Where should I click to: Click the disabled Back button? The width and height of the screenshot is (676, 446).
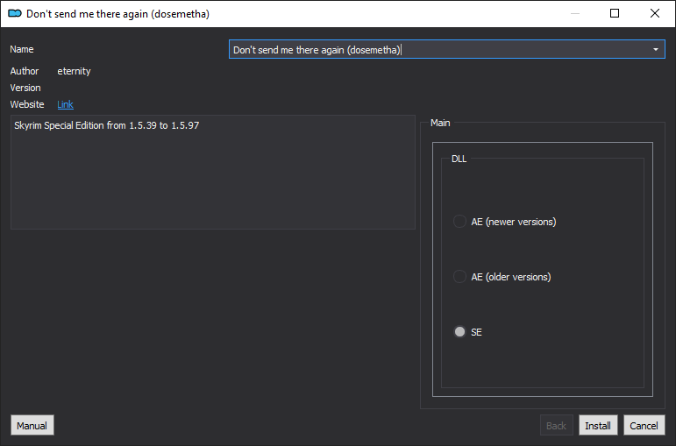pos(556,426)
